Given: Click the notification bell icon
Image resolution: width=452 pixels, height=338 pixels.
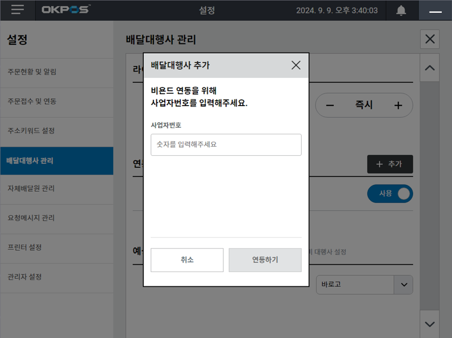Looking at the screenshot, I should click(x=401, y=11).
